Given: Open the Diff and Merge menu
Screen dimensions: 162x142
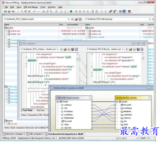Looking at the screenshot, I should [x=31, y=7].
